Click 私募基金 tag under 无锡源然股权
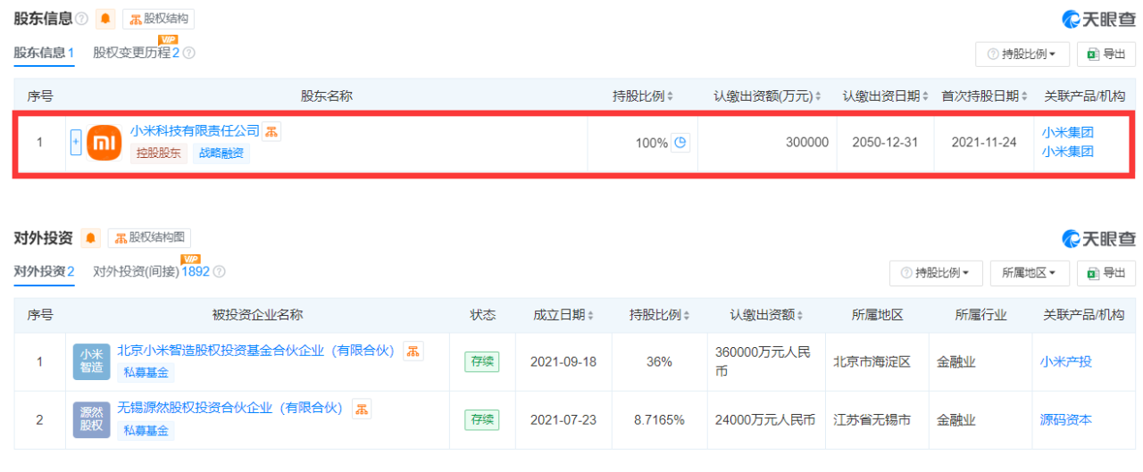 pyautogui.click(x=146, y=431)
